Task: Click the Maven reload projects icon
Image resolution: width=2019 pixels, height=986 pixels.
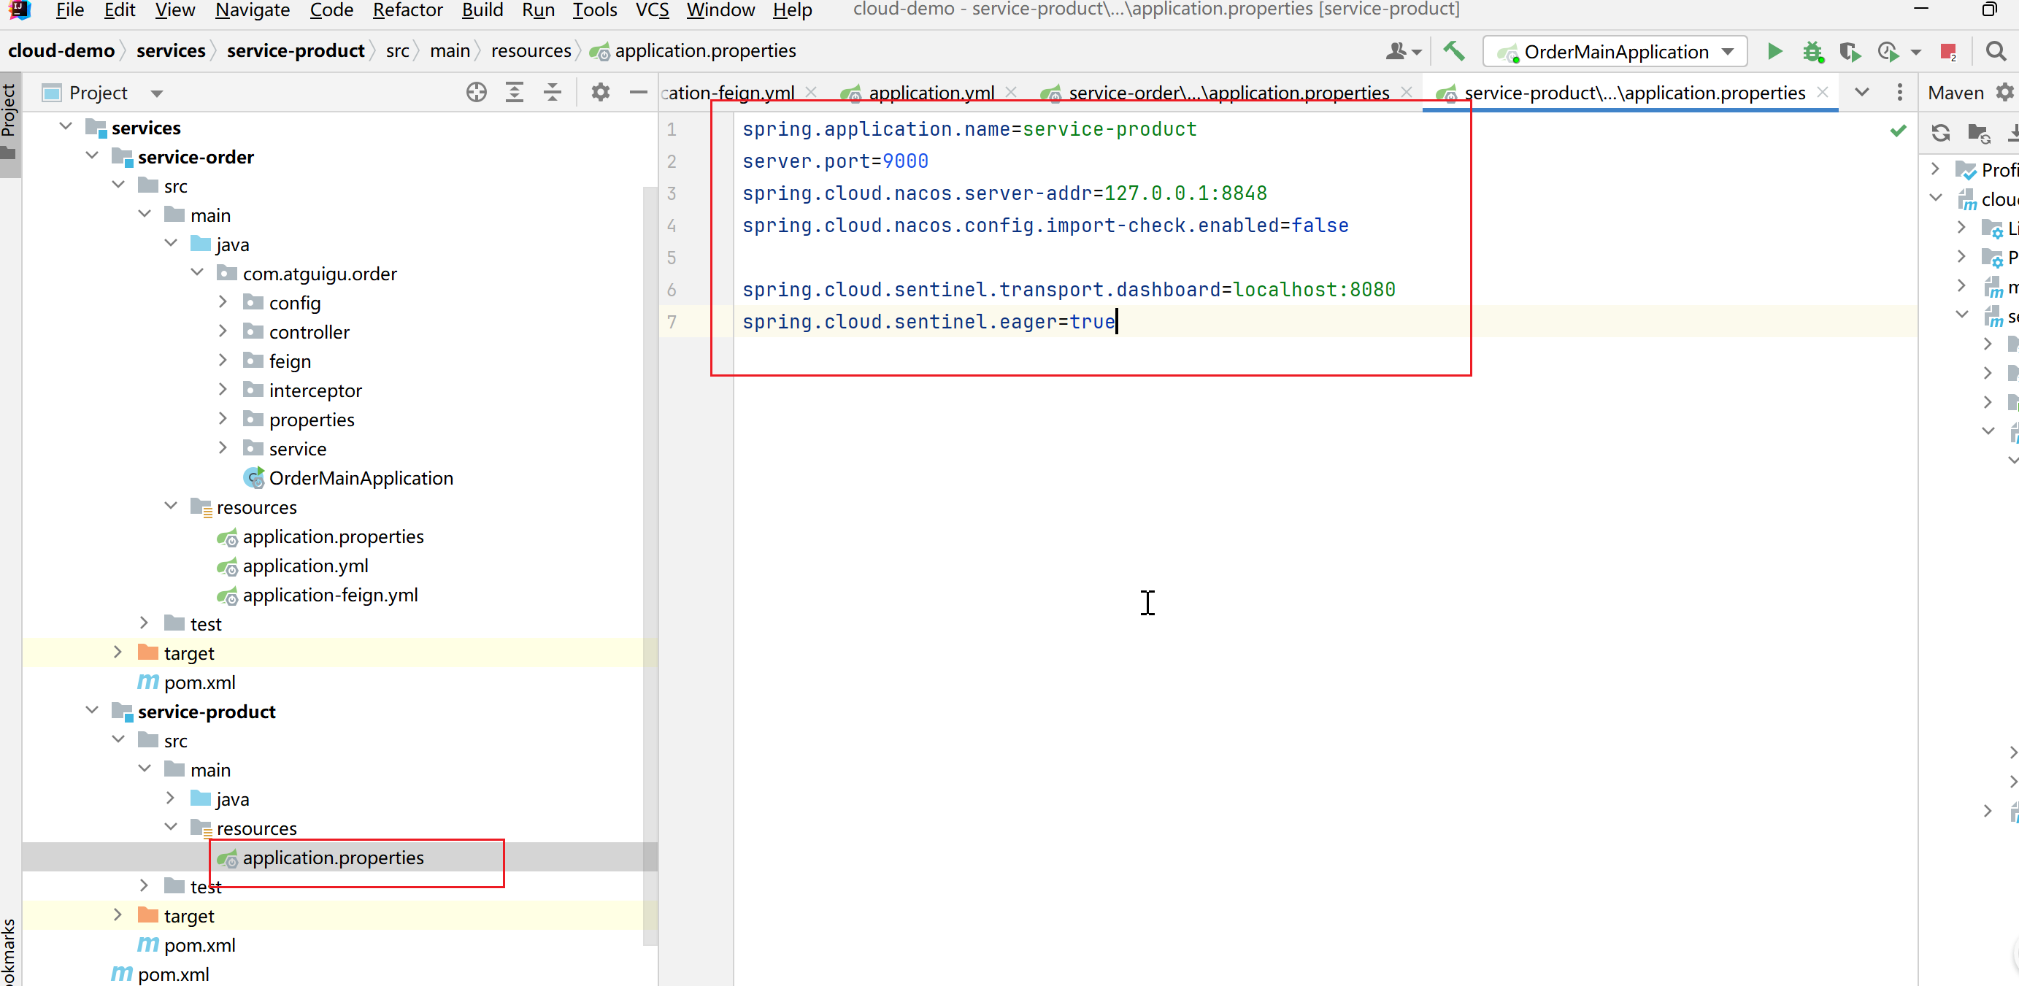Action: pos(1941,132)
